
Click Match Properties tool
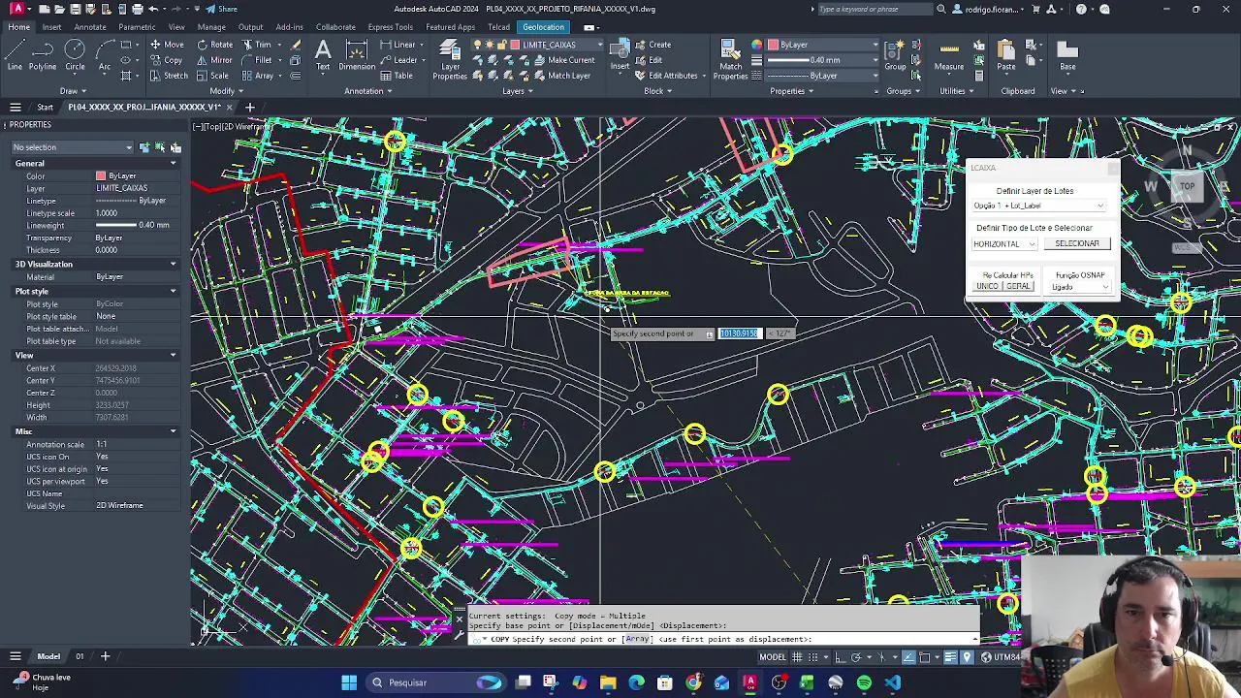730,60
